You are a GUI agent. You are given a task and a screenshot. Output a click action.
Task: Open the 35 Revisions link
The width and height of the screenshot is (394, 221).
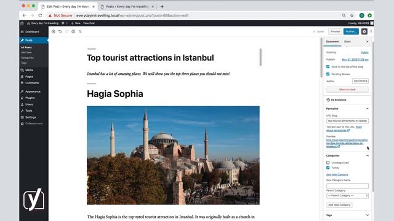(336, 100)
